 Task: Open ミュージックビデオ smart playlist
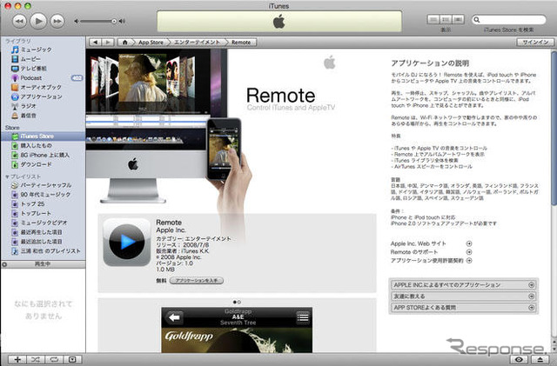[43, 223]
